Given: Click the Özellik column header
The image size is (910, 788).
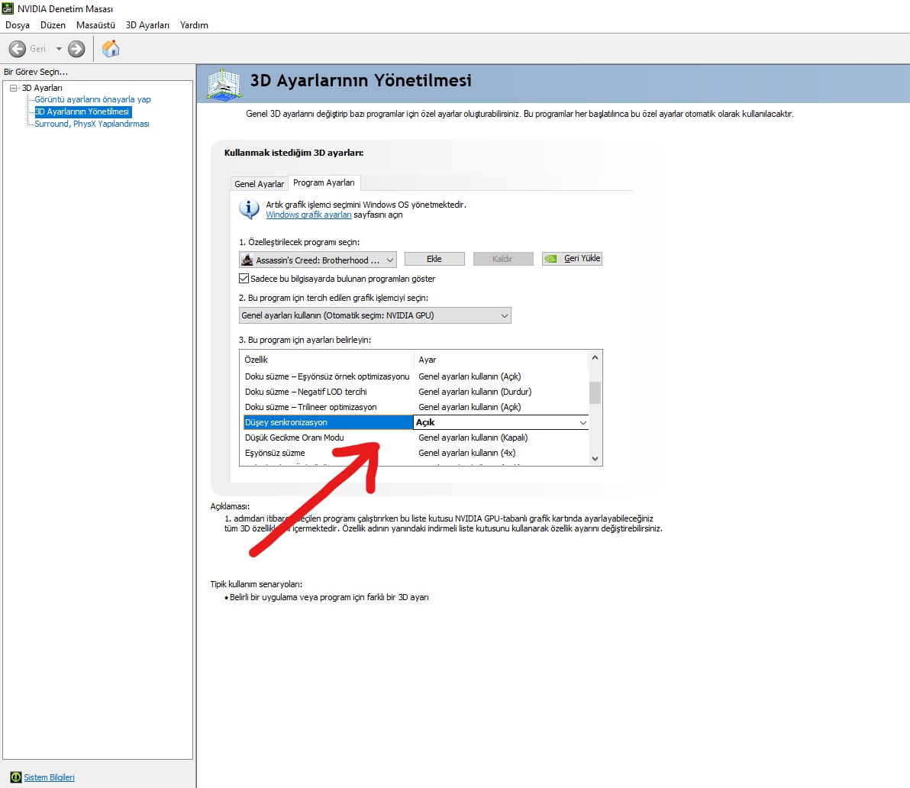Looking at the screenshot, I should tap(327, 360).
